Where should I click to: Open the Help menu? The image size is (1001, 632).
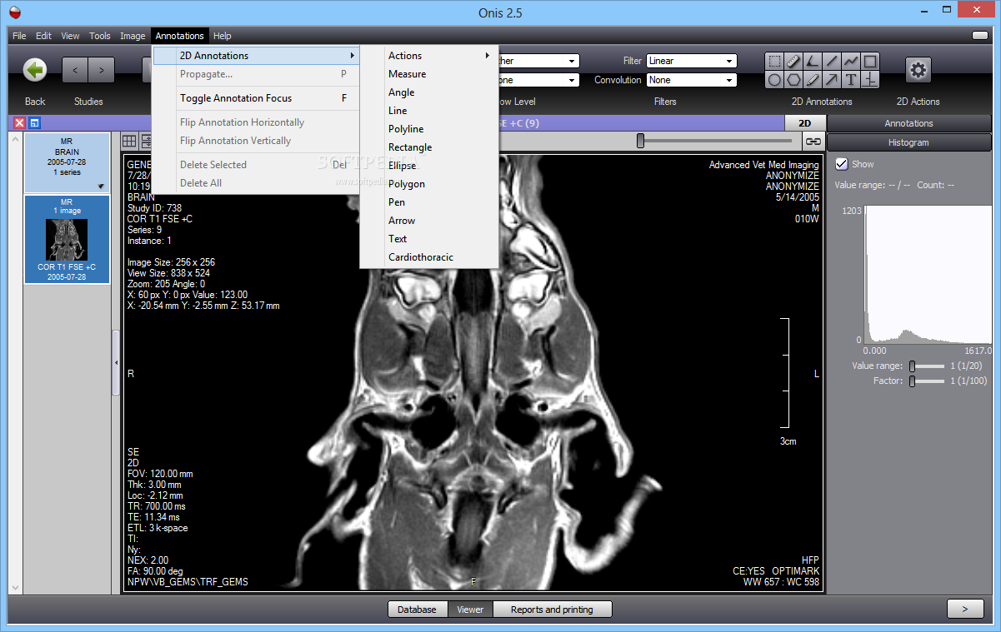222,36
